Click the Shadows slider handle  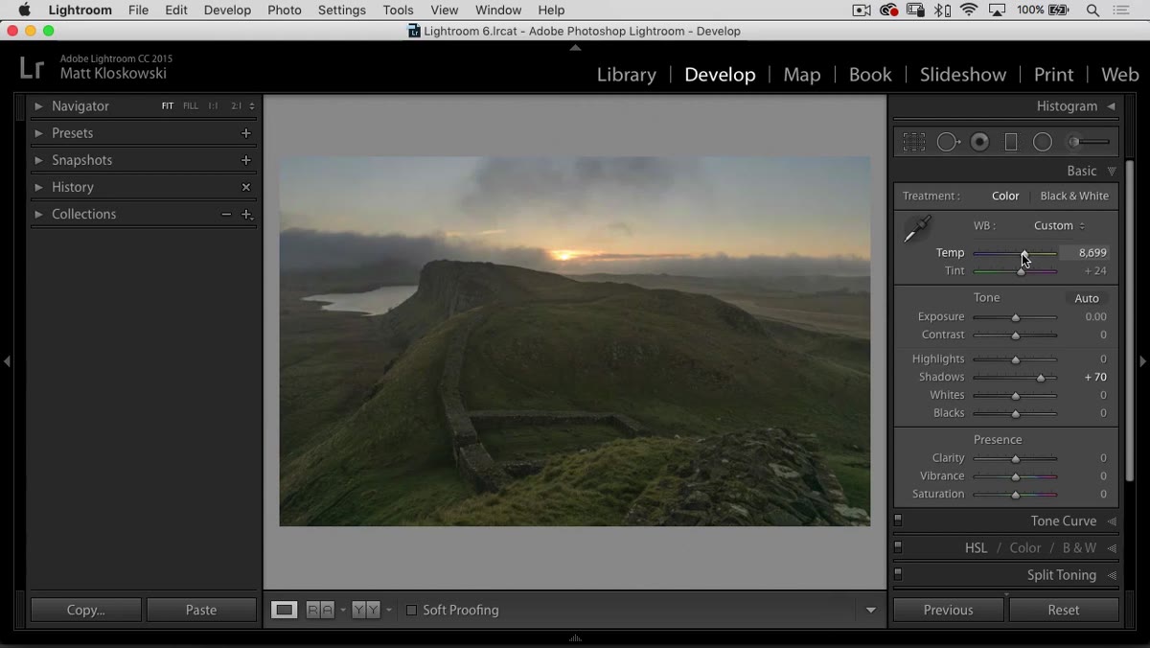(x=1041, y=378)
